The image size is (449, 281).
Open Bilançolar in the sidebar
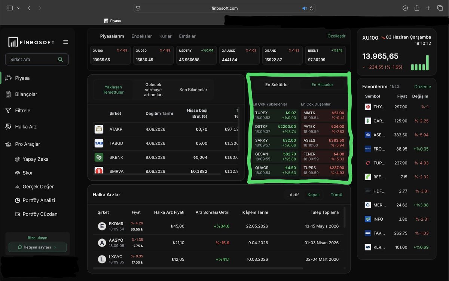tap(26, 94)
